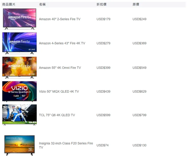This screenshot has height=160, width=188.
Task: Click the 折扣價 column header
Action: point(101,4)
